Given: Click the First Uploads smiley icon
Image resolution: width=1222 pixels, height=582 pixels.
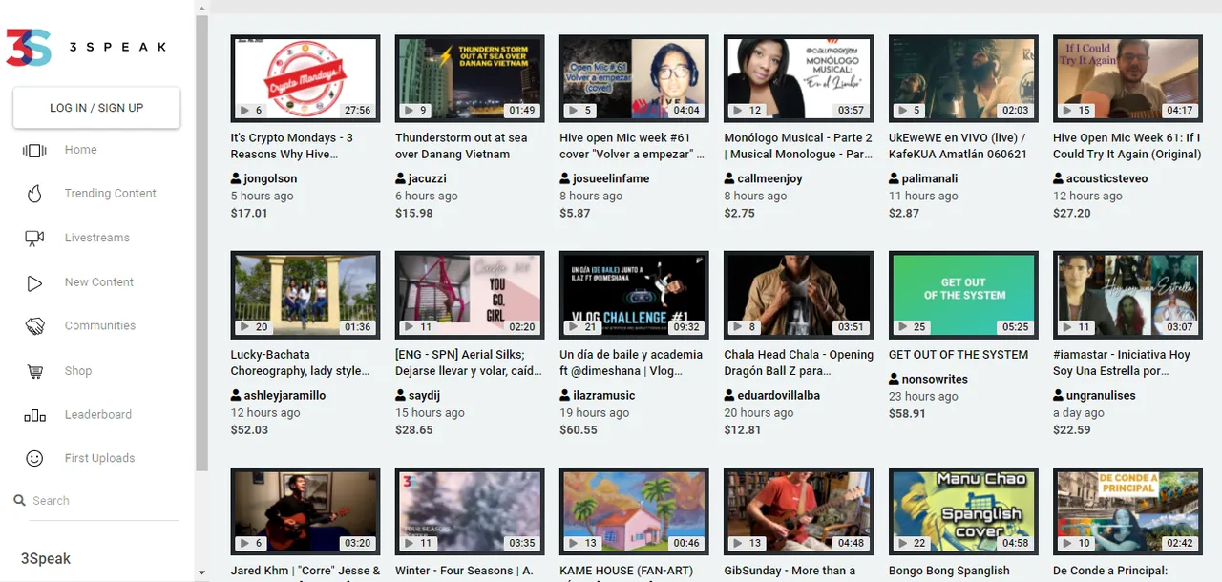Looking at the screenshot, I should coord(34,459).
